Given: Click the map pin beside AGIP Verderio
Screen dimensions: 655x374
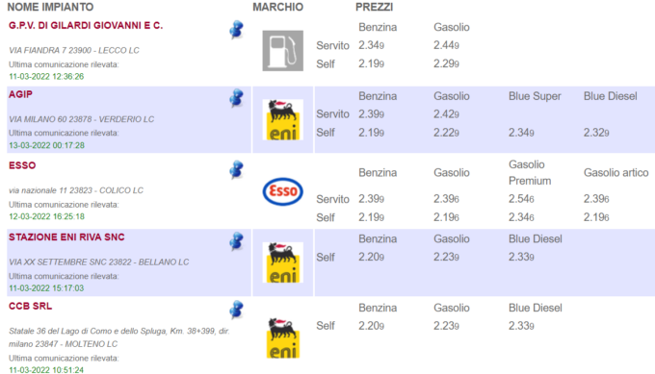Looking at the screenshot, I should coord(236,98).
